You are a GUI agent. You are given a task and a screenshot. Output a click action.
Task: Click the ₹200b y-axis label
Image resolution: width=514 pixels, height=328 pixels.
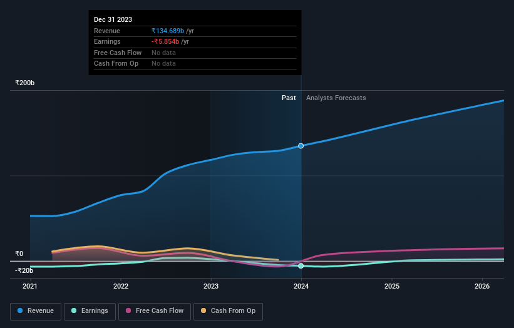(x=24, y=83)
